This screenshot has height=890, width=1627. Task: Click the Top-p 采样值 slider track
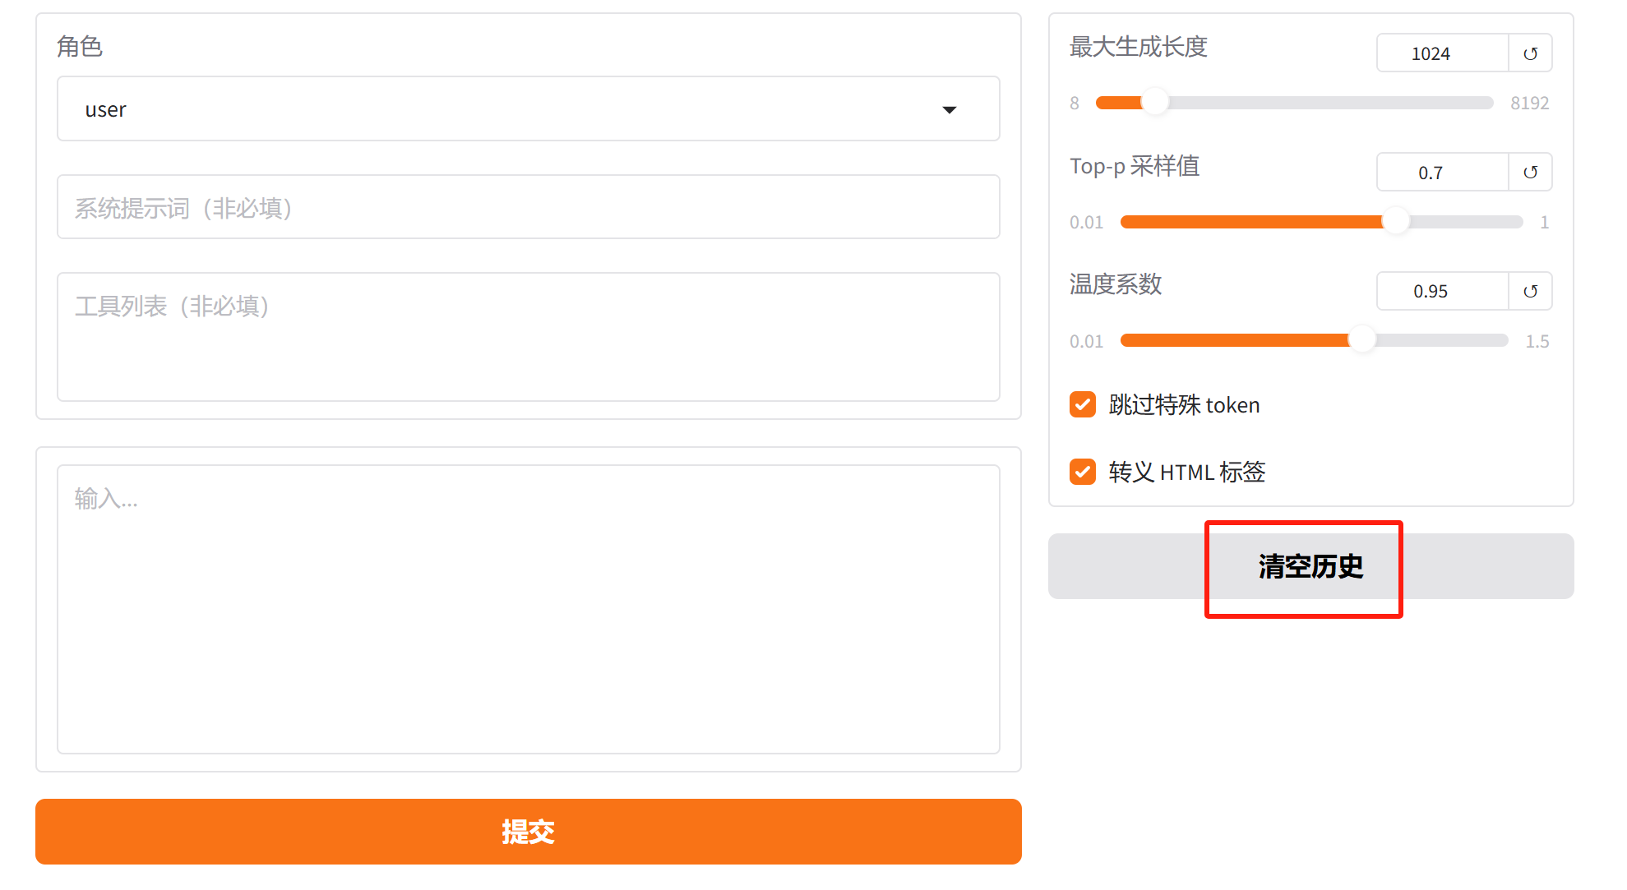1321,222
